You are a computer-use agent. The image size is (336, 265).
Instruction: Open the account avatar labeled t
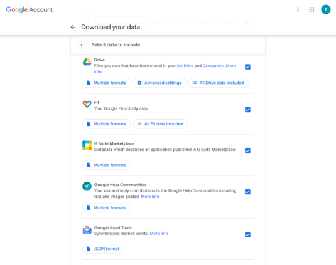(326, 9)
